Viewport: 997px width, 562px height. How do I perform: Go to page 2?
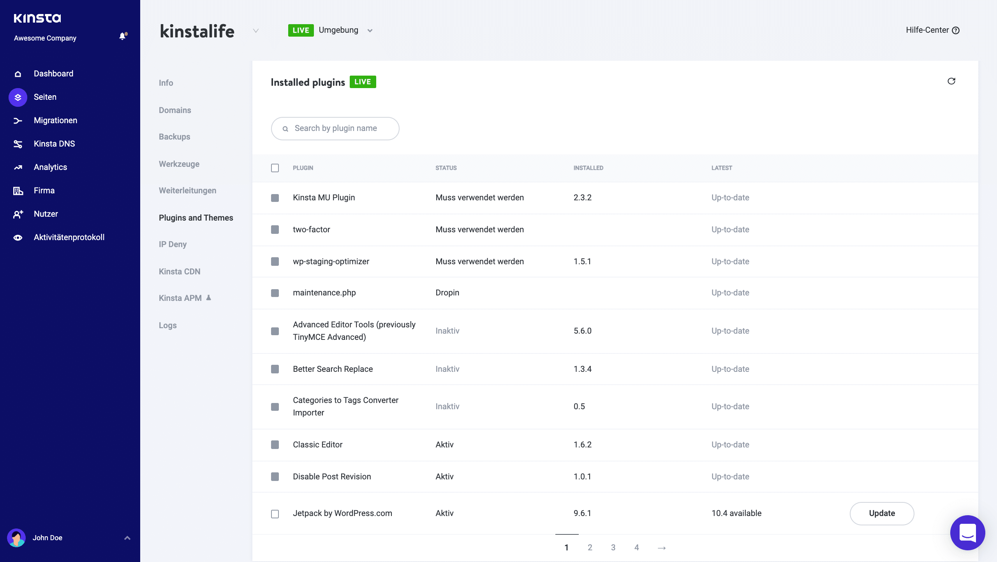(590, 548)
